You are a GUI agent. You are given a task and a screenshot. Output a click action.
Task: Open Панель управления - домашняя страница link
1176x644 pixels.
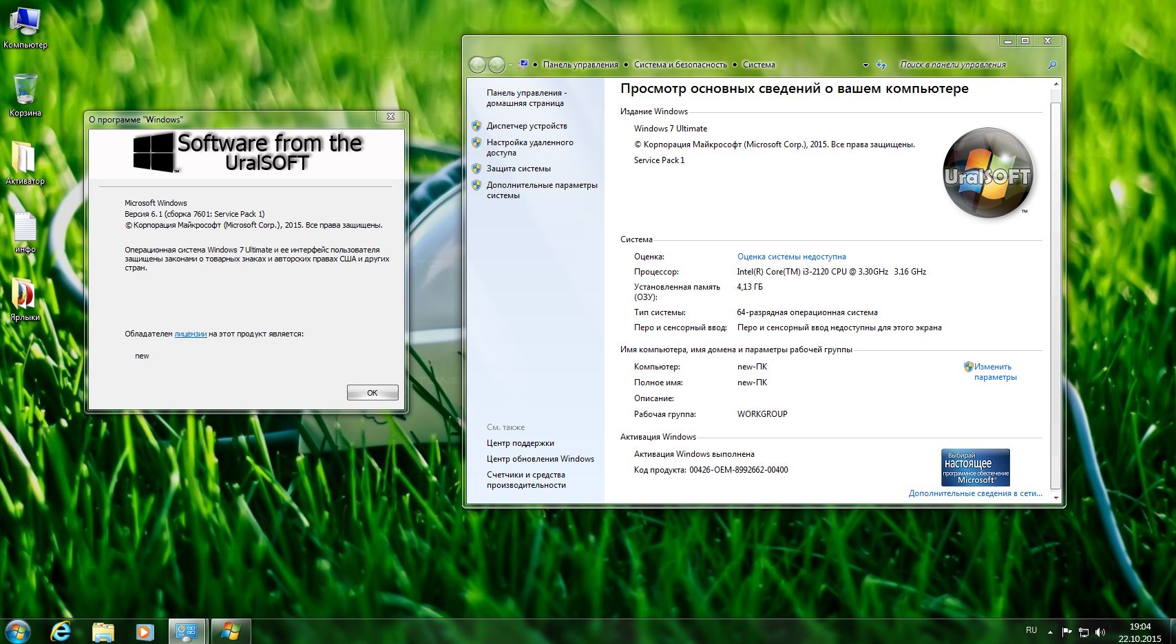[526, 98]
